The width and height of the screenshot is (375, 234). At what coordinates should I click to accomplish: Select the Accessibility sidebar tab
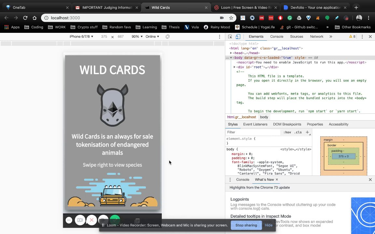(339, 124)
